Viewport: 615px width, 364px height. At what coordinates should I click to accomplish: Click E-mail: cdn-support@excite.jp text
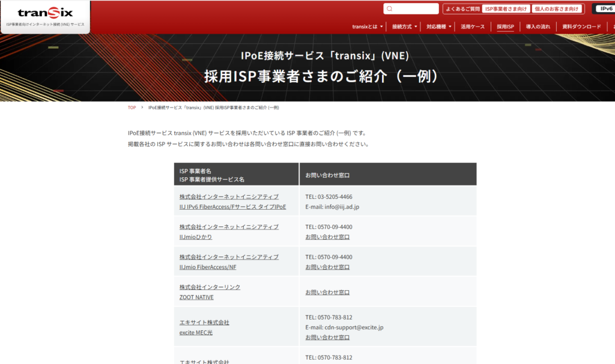[x=344, y=327]
